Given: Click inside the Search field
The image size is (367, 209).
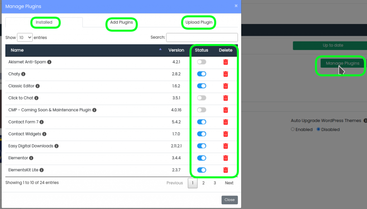Looking at the screenshot, I should tap(202, 37).
